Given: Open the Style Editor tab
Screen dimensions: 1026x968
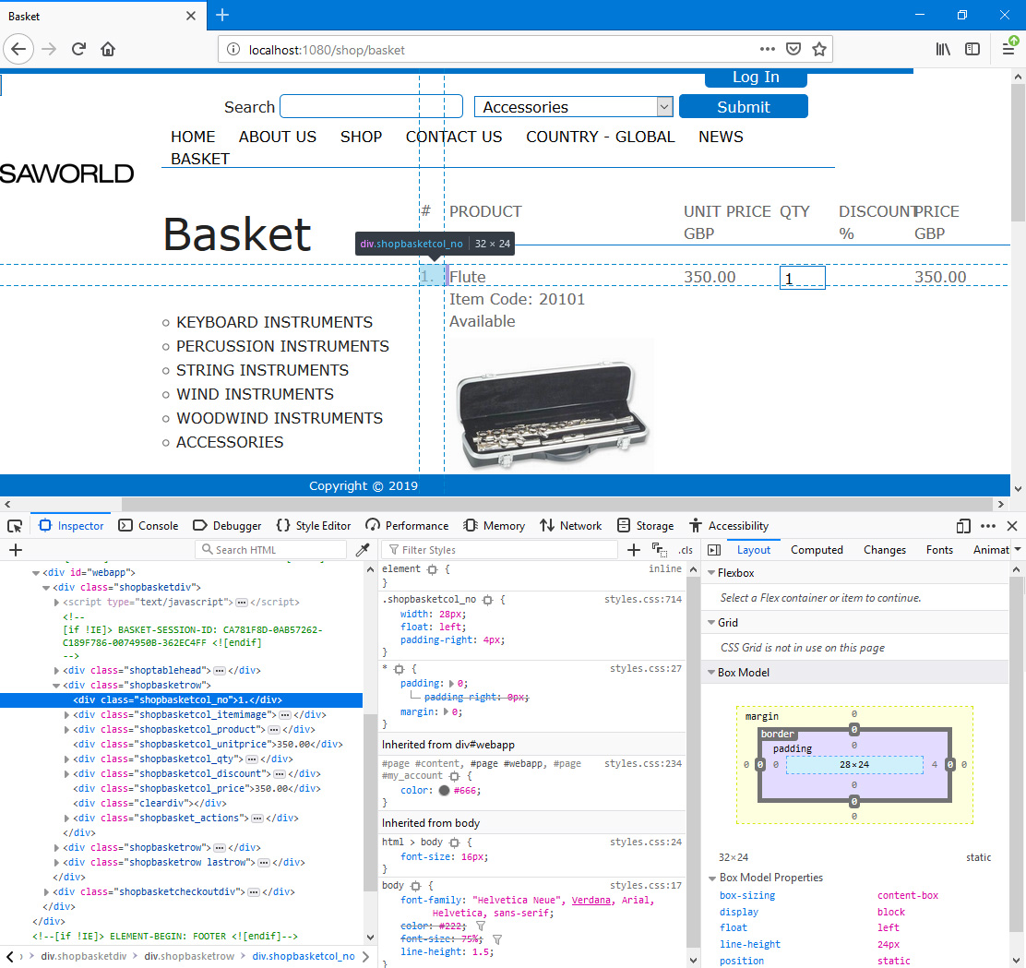Looking at the screenshot, I should [314, 526].
